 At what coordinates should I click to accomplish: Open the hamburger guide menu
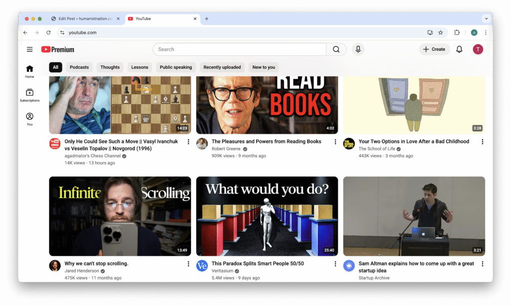click(x=30, y=49)
